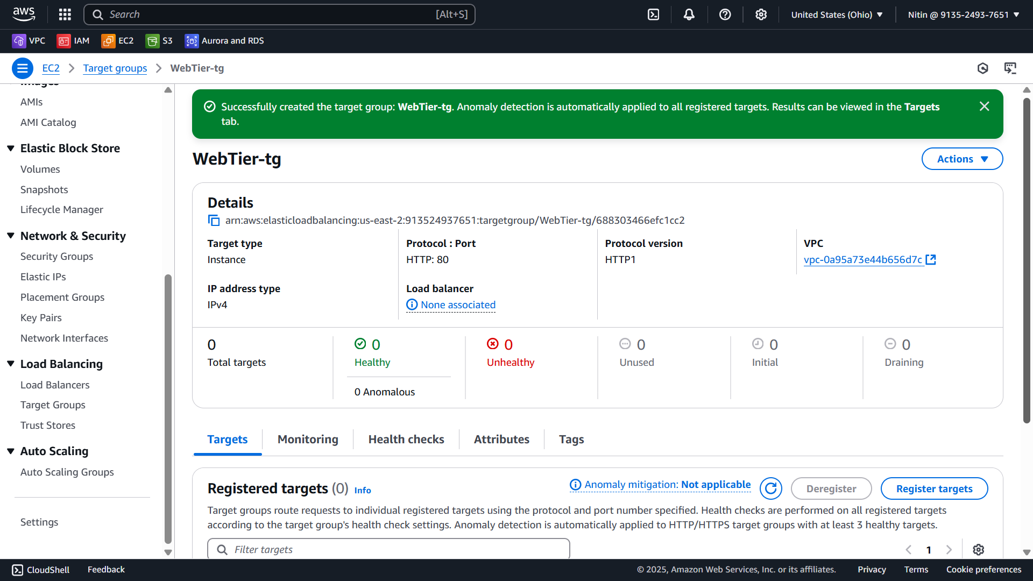This screenshot has width=1033, height=581.
Task: Open the S3 shortcut in favorites bar
Action: [159, 41]
